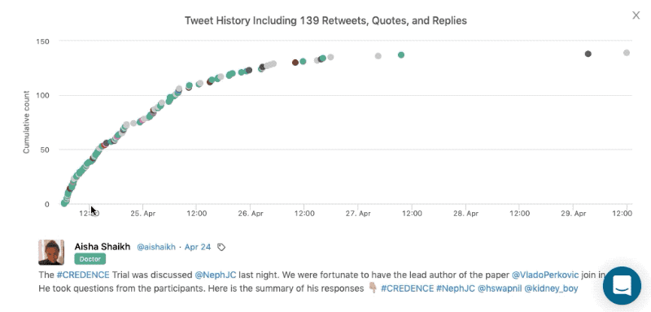Click the tag icon beside Apr 24
The height and width of the screenshot is (312, 651).
[x=221, y=247]
